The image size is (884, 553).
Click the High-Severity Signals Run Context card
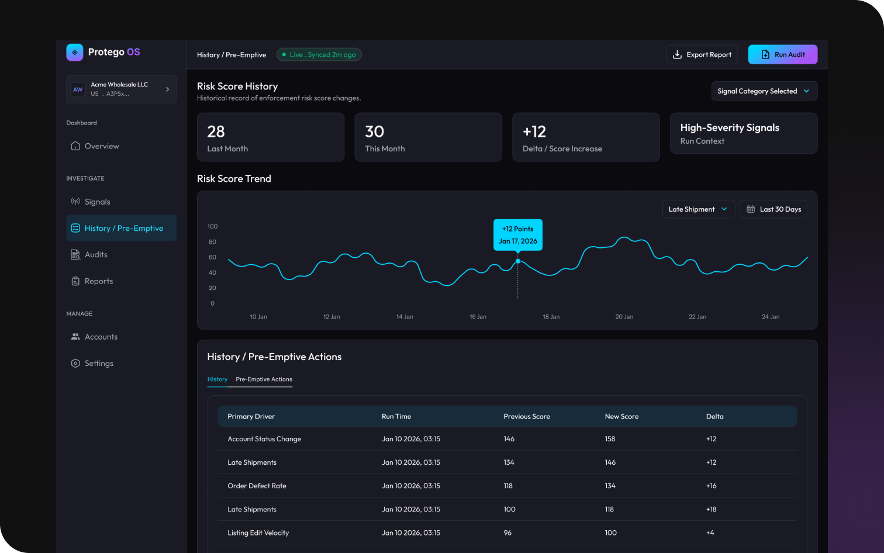pyautogui.click(x=744, y=133)
